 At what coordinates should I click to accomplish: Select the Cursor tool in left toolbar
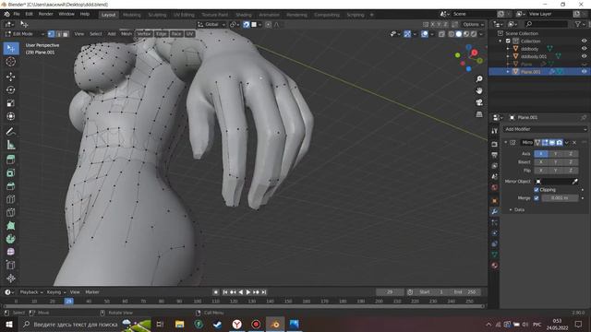click(x=10, y=62)
